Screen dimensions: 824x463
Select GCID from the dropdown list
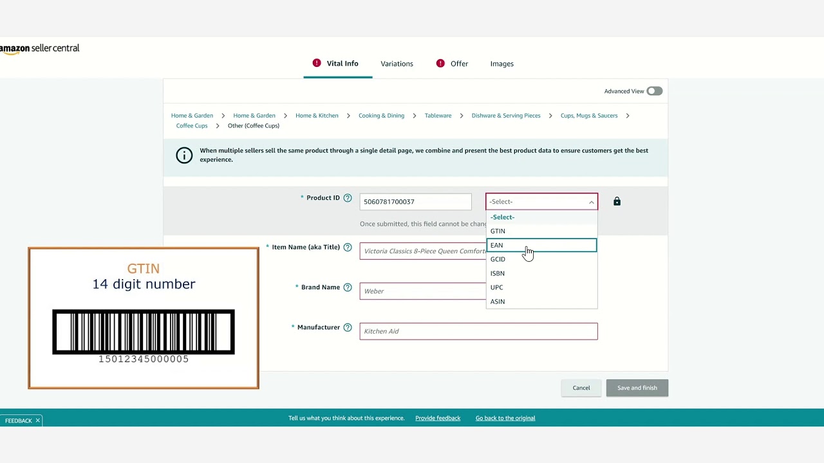(x=541, y=259)
